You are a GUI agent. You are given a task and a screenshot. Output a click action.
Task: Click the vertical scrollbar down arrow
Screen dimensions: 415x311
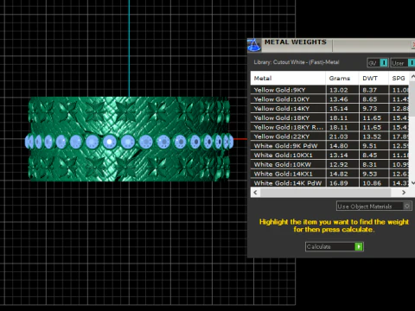(412, 183)
